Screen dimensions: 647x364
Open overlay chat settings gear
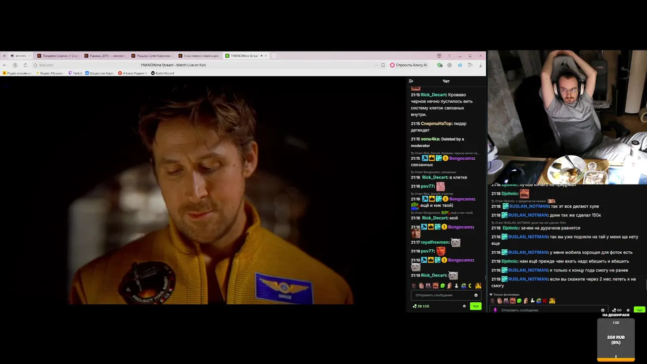628,310
